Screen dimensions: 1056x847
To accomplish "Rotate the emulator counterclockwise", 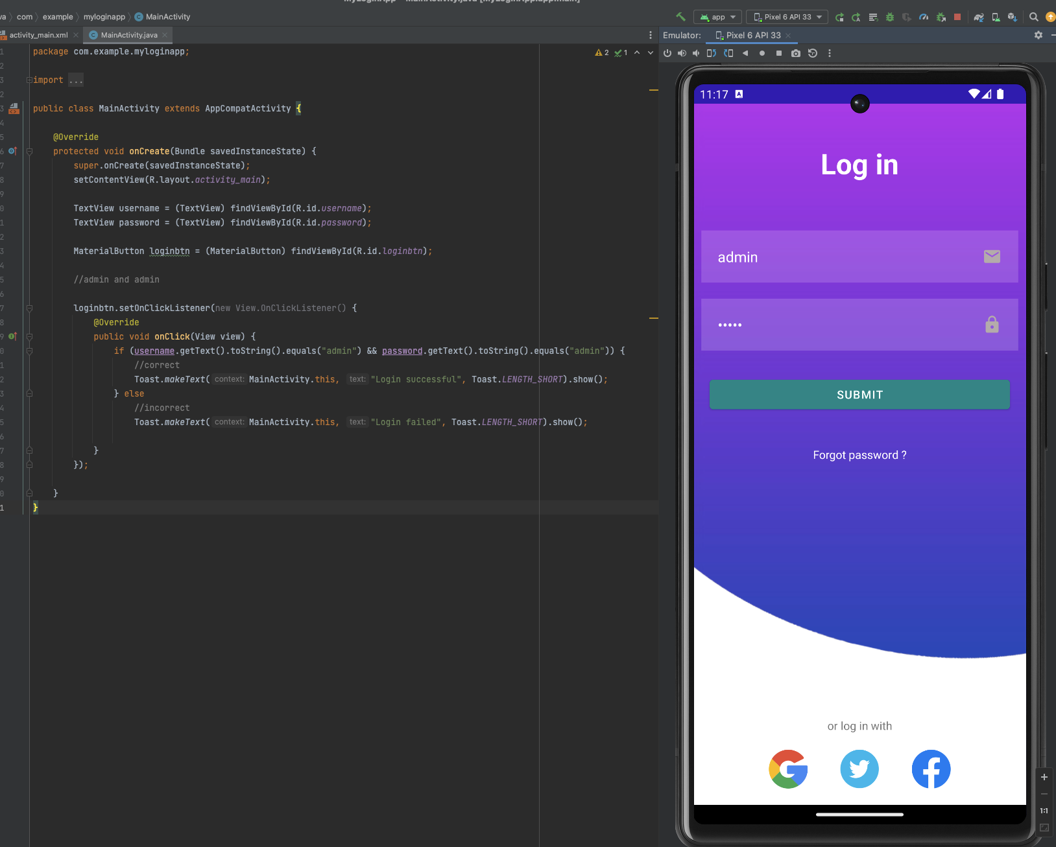I will tap(712, 53).
